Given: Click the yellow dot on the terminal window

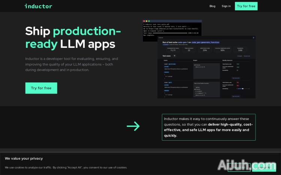Looking at the screenshot, I should (146, 21).
